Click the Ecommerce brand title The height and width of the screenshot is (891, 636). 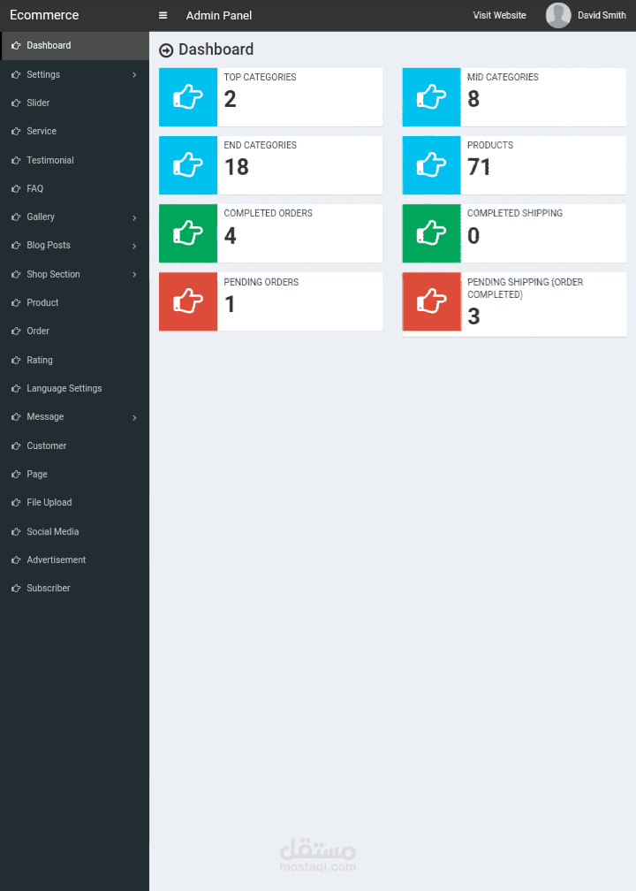tap(44, 15)
